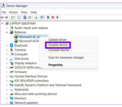122x107 pixels.
Task: Click the Bluetooth logo icon
Action: click(12, 45)
